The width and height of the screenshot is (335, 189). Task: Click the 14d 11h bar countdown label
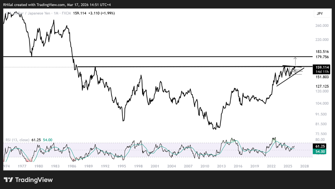click(322, 72)
